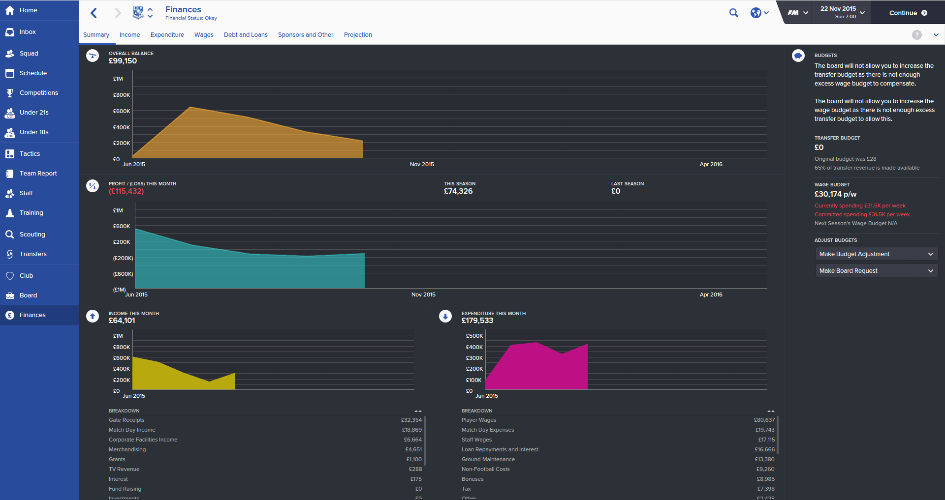Open the Schedule calendar icon
The height and width of the screenshot is (500, 945).
coord(10,73)
